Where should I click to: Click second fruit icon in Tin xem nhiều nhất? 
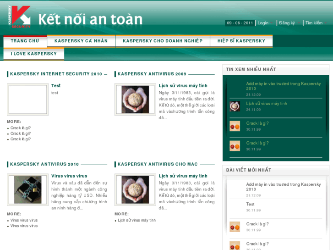point(235,146)
